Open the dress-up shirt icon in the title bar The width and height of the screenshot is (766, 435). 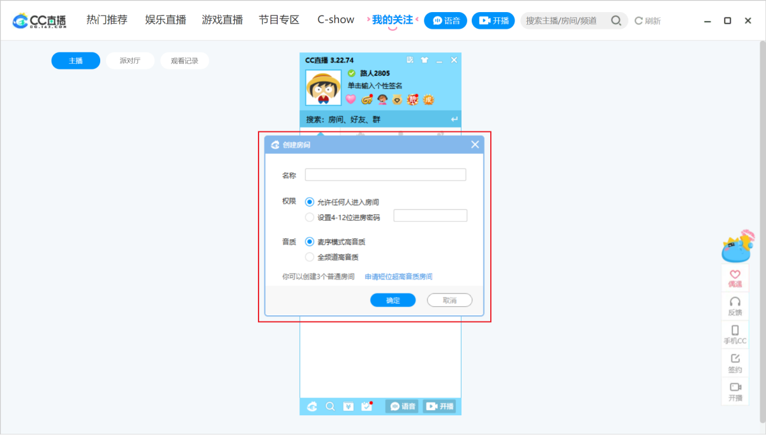[424, 59]
